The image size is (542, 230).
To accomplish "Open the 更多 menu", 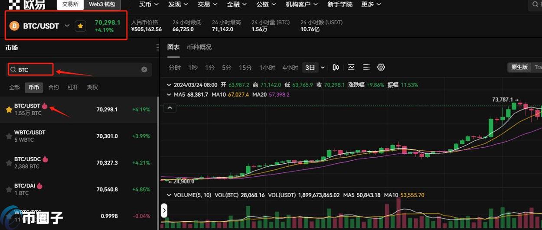I will point(371,4).
